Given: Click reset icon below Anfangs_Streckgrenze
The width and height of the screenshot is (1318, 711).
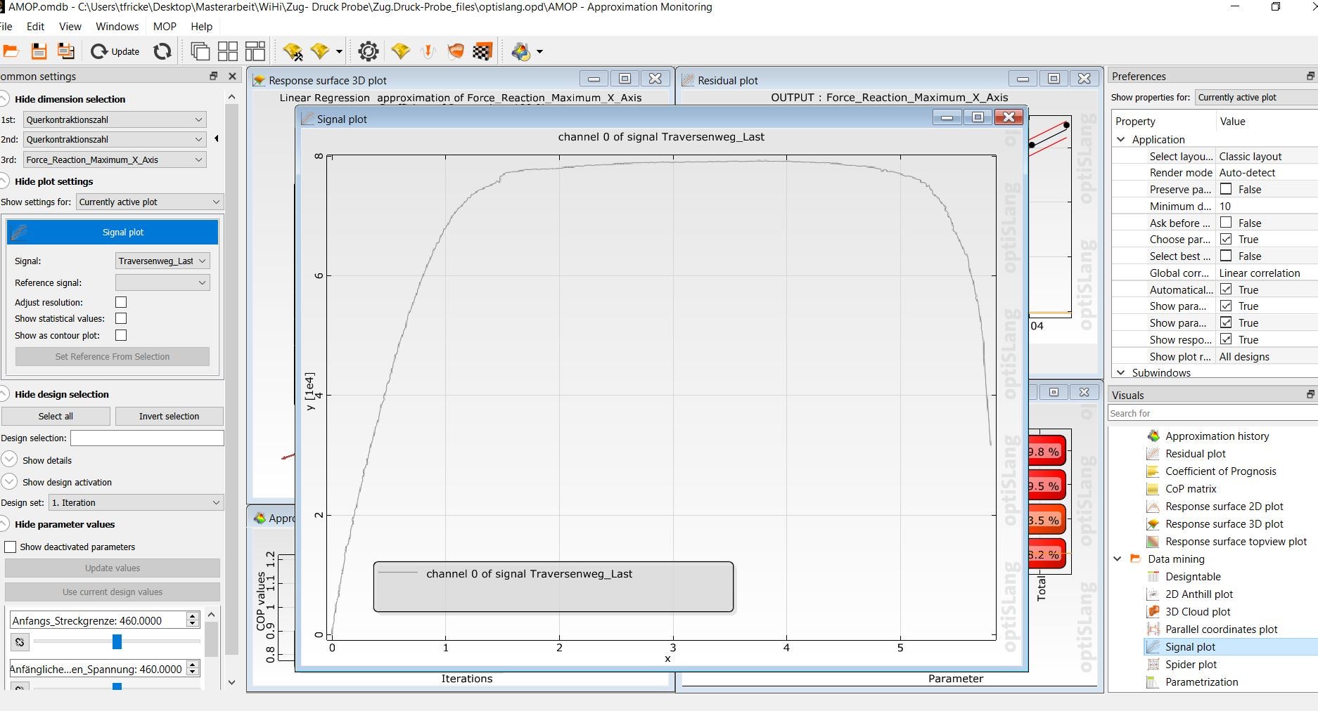Looking at the screenshot, I should (20, 641).
